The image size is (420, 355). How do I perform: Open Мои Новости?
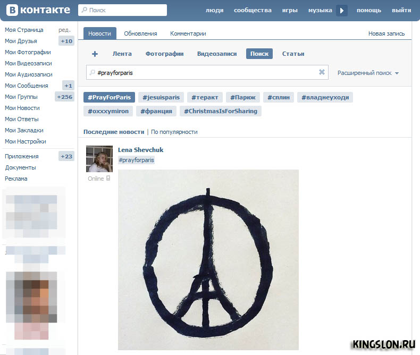tap(22, 108)
